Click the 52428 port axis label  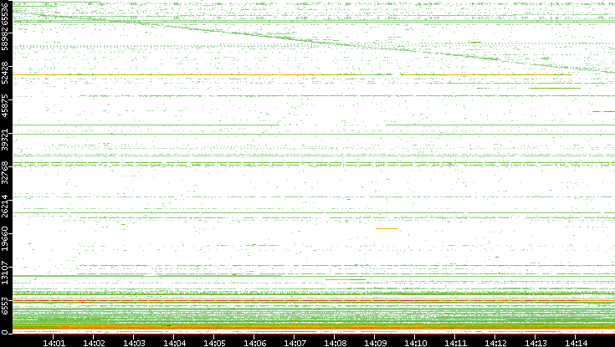tap(5, 72)
